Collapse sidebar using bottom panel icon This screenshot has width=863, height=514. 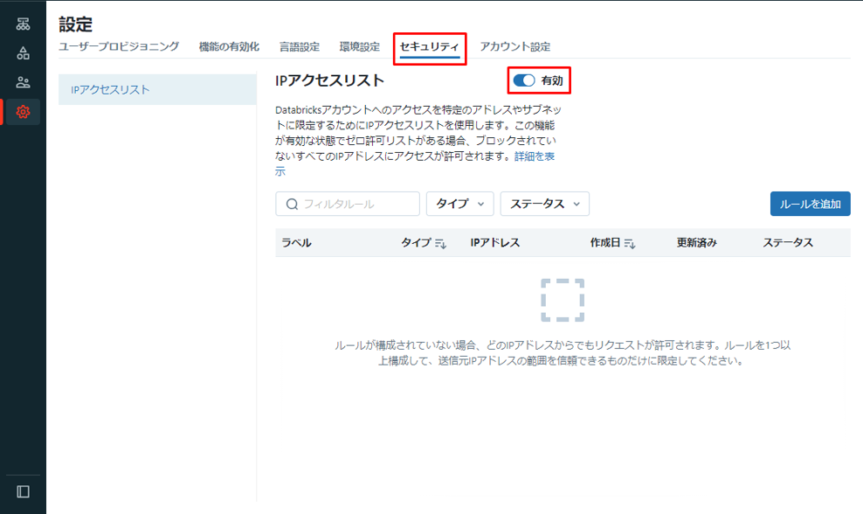[23, 491]
